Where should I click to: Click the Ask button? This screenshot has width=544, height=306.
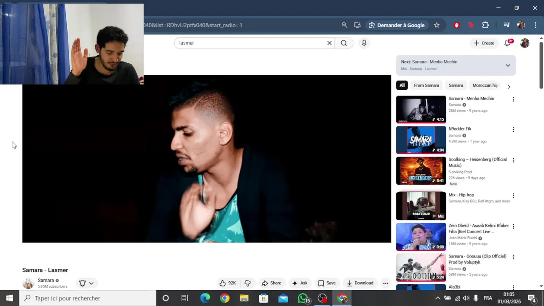(x=300, y=283)
